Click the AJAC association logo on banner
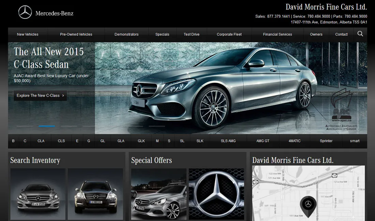 click(x=341, y=110)
